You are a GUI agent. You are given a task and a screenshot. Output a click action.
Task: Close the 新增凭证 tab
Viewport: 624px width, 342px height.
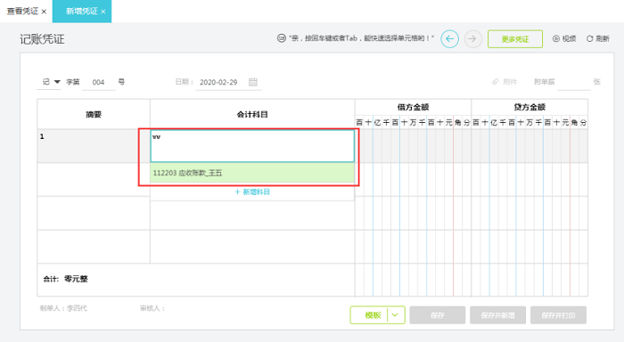(x=103, y=12)
